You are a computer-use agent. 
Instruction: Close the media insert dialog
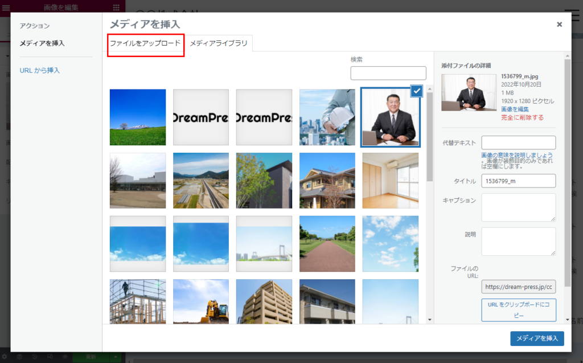click(x=559, y=25)
